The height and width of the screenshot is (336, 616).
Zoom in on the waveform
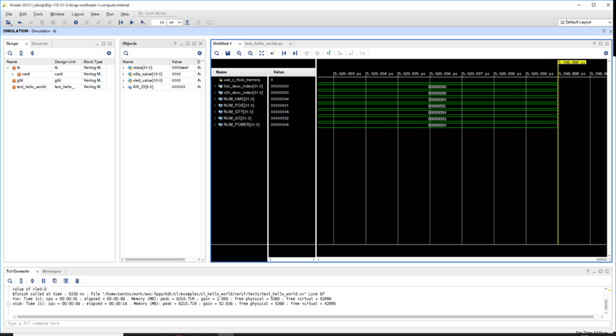239,53
